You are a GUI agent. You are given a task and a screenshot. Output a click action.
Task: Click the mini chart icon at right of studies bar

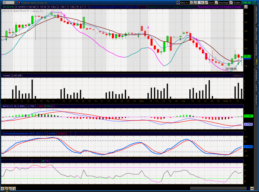246,7
